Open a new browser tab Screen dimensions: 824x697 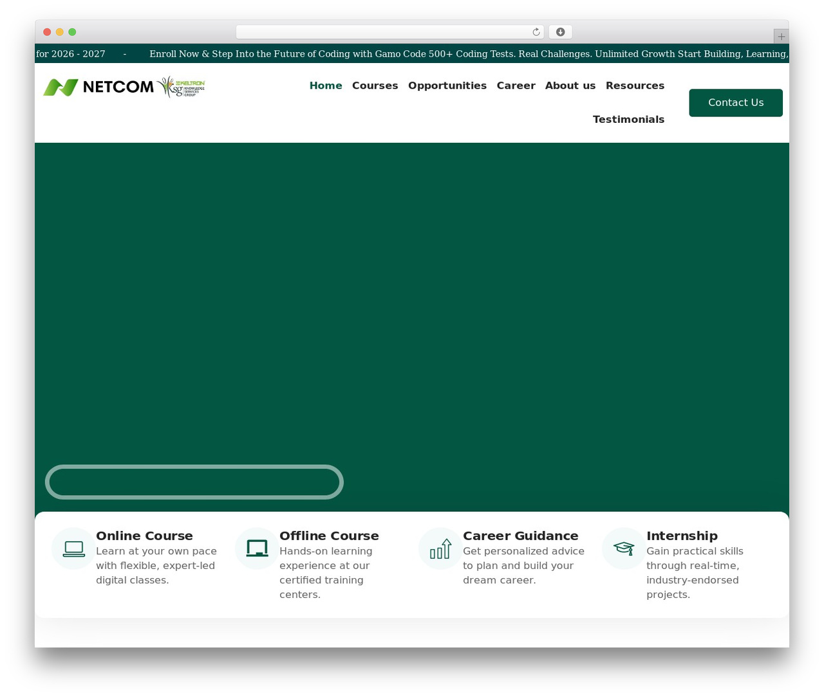782,37
